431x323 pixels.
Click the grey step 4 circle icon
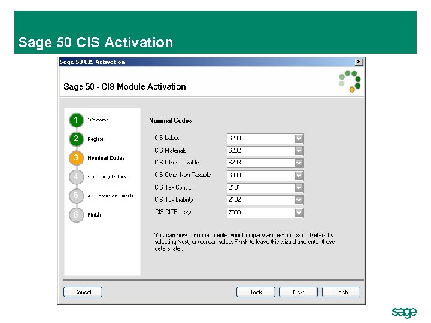[x=76, y=176]
